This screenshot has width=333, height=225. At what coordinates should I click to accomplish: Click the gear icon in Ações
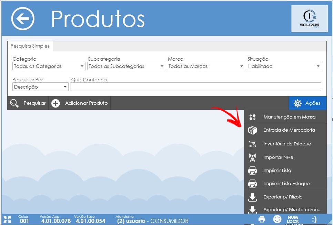click(x=297, y=103)
